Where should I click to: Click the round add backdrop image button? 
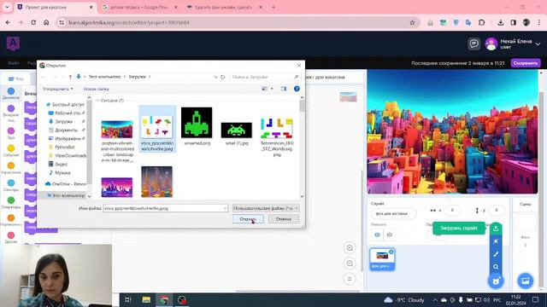click(x=526, y=281)
